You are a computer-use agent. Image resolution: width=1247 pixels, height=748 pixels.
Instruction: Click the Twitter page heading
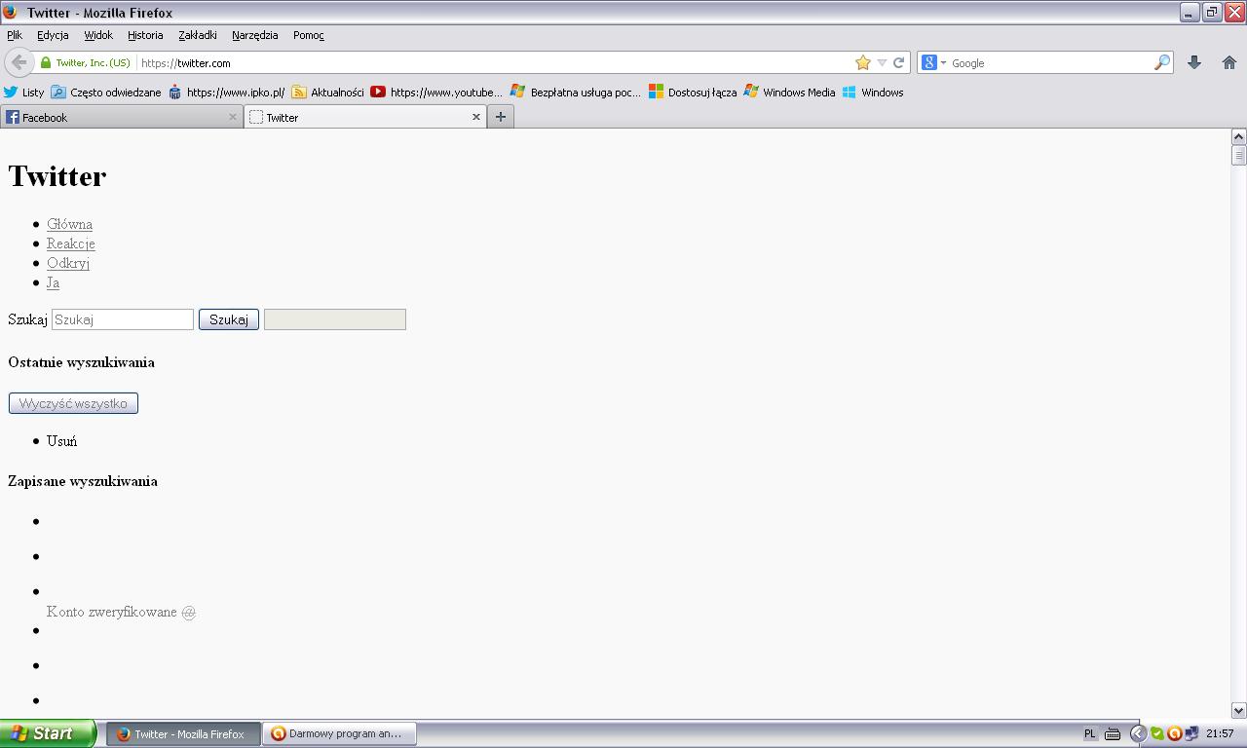tap(57, 176)
